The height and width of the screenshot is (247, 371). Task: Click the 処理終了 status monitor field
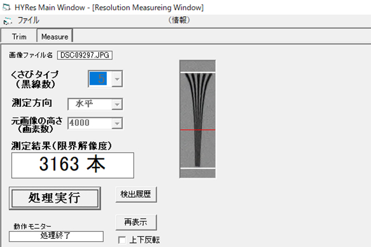56,236
